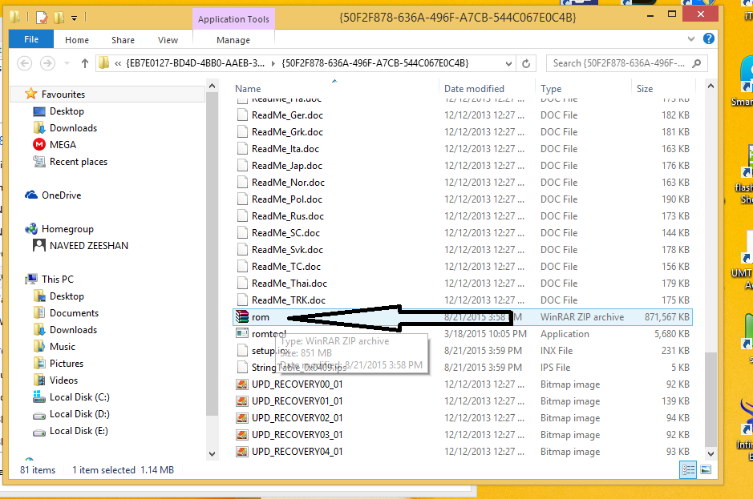Open Videos folder under This PC

click(x=63, y=380)
